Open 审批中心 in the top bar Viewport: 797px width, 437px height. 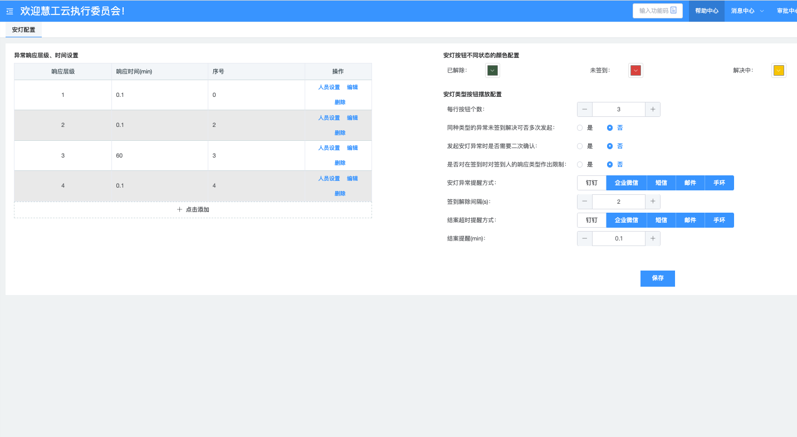[x=787, y=11]
